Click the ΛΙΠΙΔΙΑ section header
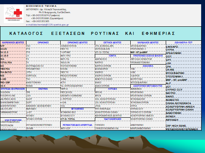This screenshot has width=205, height=153. (x=112, y=89)
